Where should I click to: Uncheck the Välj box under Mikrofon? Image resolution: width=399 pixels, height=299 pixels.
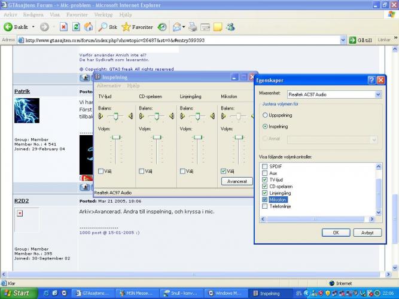[x=223, y=170]
